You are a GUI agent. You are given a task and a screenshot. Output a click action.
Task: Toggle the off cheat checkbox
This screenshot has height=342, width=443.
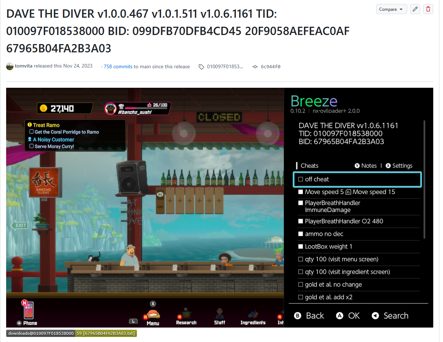tap(300, 179)
